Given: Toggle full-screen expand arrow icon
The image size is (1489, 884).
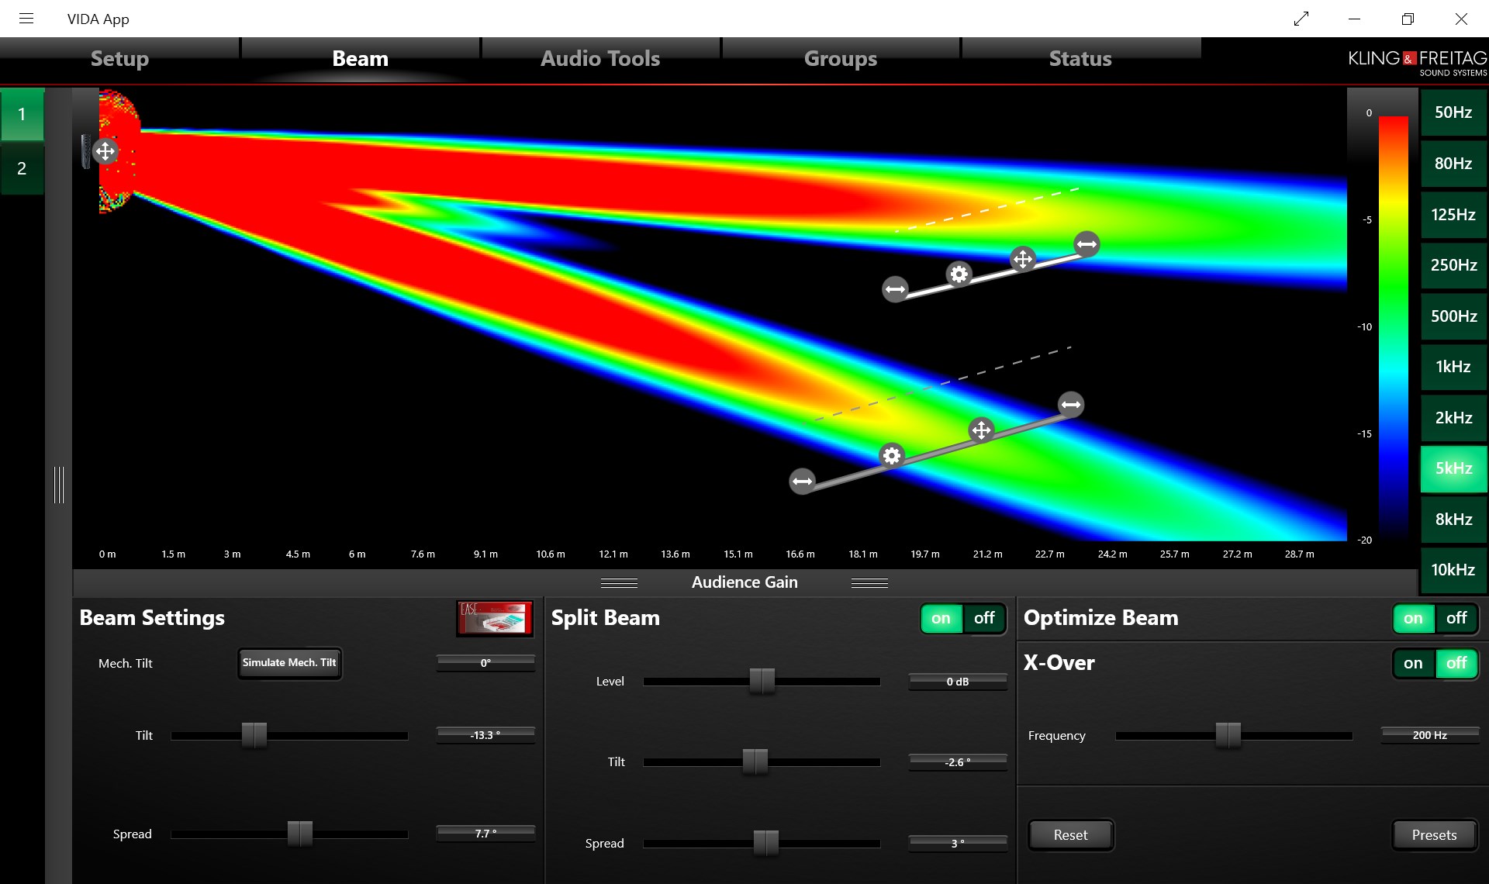Looking at the screenshot, I should [x=1301, y=19].
